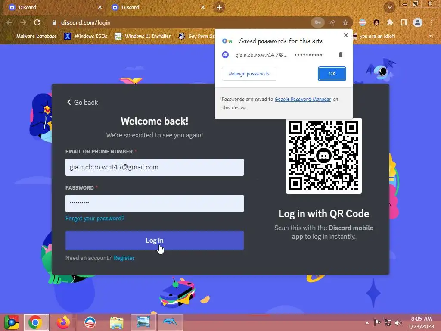Reload the discord.com page
The height and width of the screenshot is (331, 441).
(37, 22)
